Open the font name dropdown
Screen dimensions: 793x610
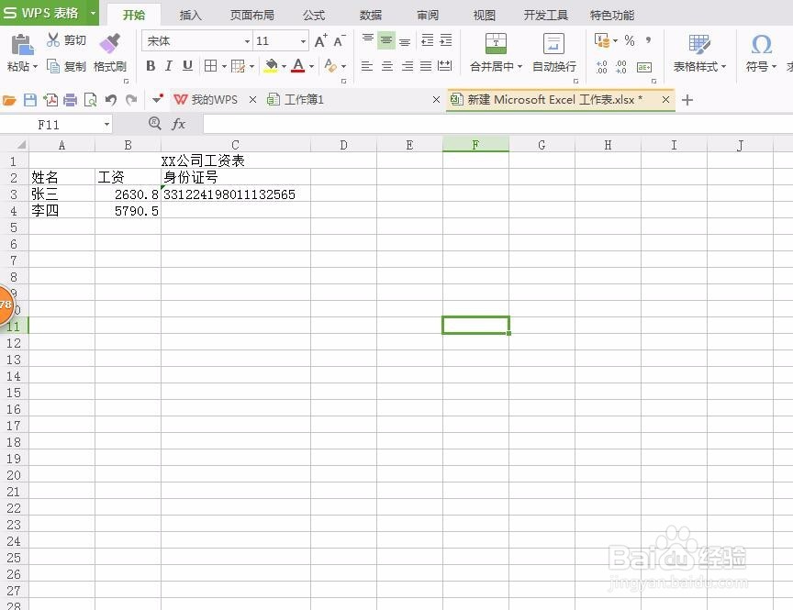pyautogui.click(x=247, y=40)
